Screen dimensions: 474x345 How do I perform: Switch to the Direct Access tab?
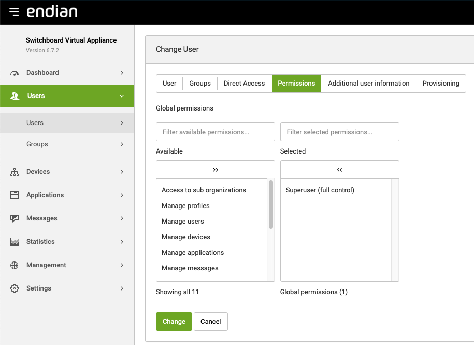point(244,84)
